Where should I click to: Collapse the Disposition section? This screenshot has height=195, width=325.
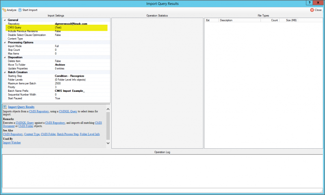[x=5, y=57]
